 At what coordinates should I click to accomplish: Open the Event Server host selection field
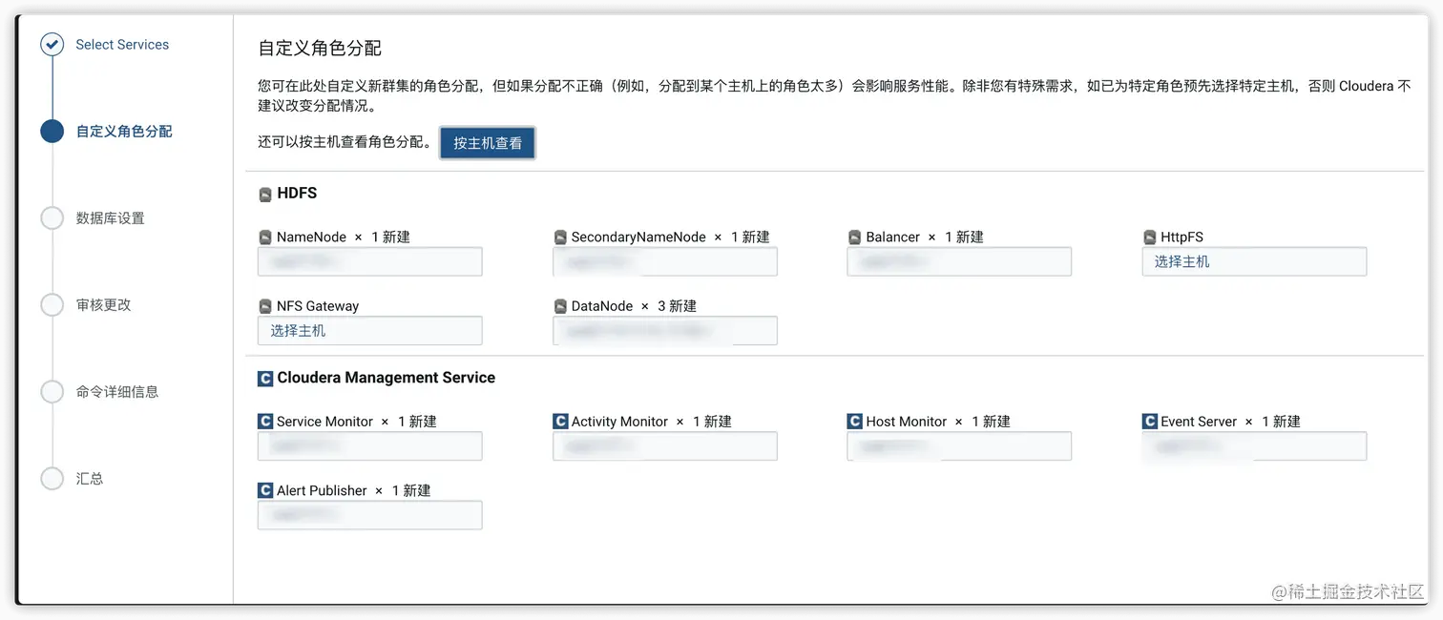tap(1254, 446)
